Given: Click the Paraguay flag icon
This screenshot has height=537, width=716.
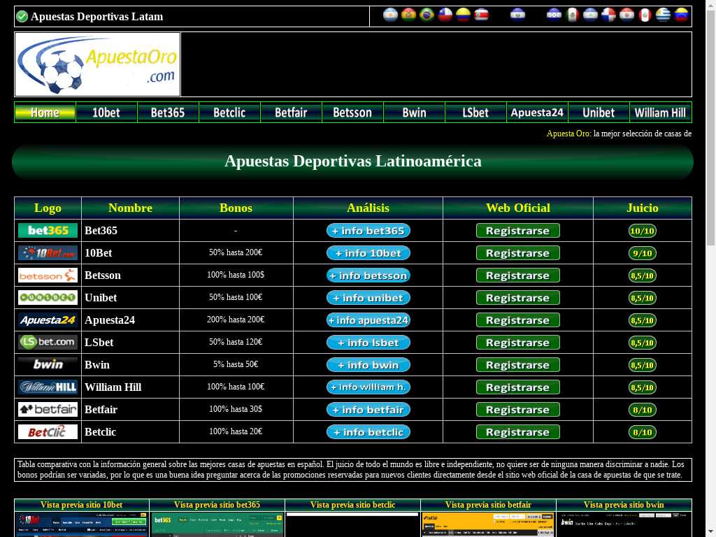Looking at the screenshot, I should pyautogui.click(x=626, y=15).
